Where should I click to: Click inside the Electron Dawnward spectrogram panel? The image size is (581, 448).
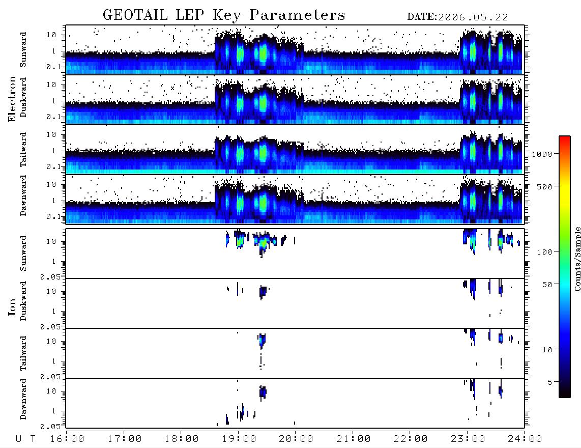(295, 199)
